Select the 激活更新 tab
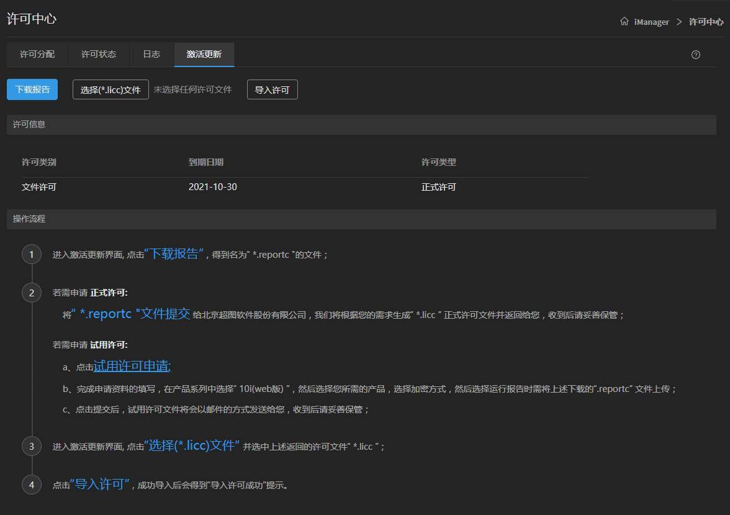The image size is (730, 515). [204, 55]
